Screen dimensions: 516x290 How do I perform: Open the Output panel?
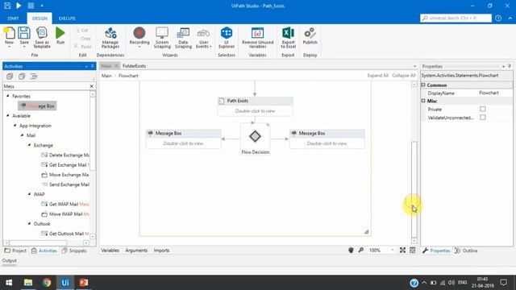click(9, 260)
